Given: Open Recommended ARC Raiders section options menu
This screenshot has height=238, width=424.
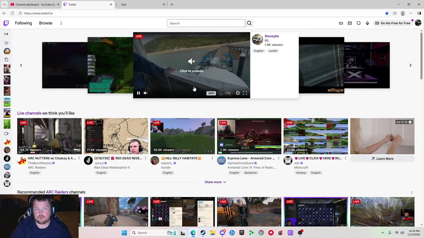Looking at the screenshot, I should click(x=412, y=192).
